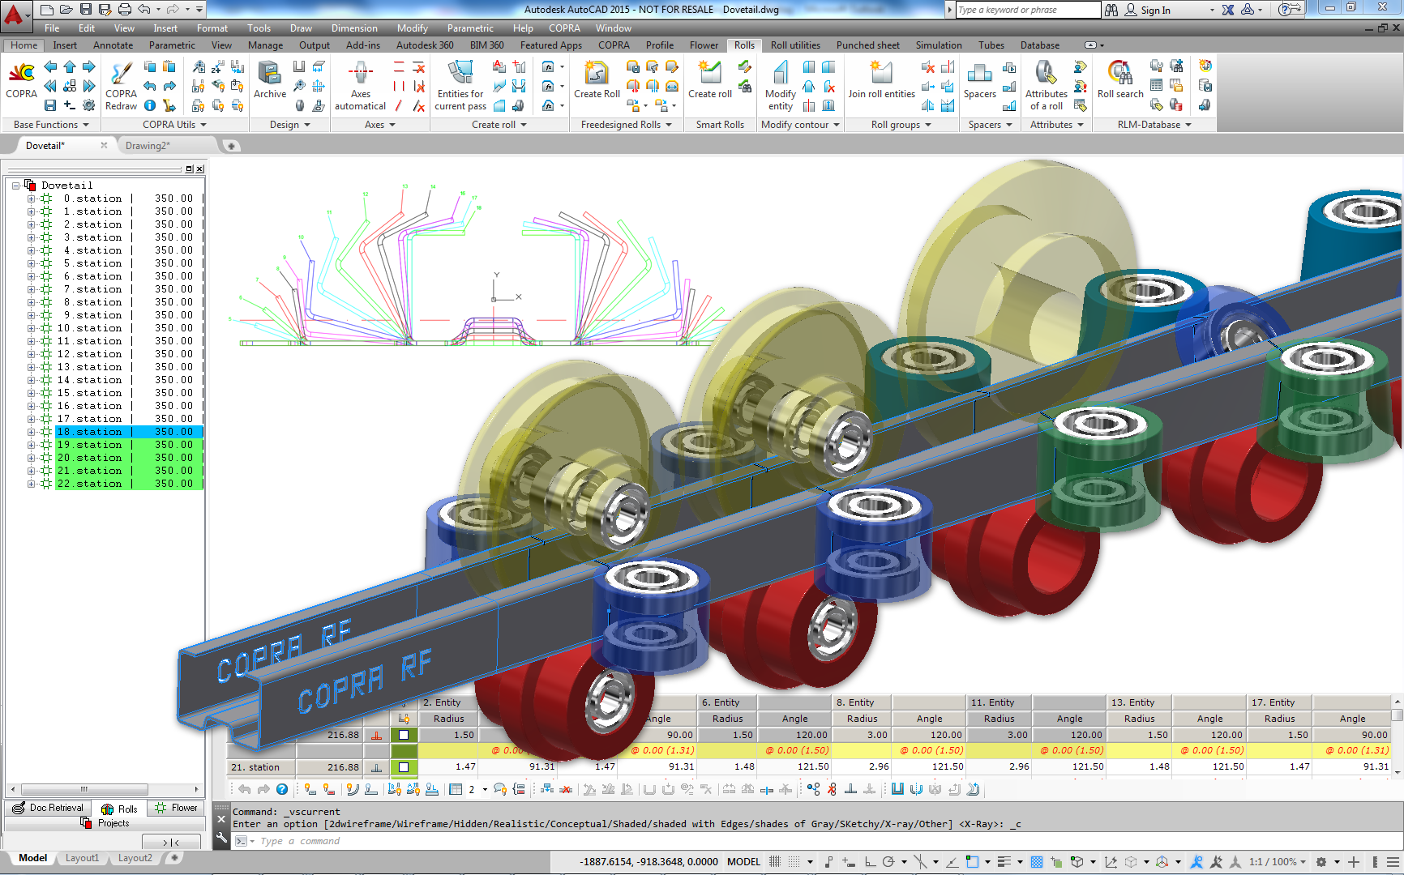The width and height of the screenshot is (1404, 875).
Task: Click the new tab plus button next to Drawing2
Action: coord(231,146)
